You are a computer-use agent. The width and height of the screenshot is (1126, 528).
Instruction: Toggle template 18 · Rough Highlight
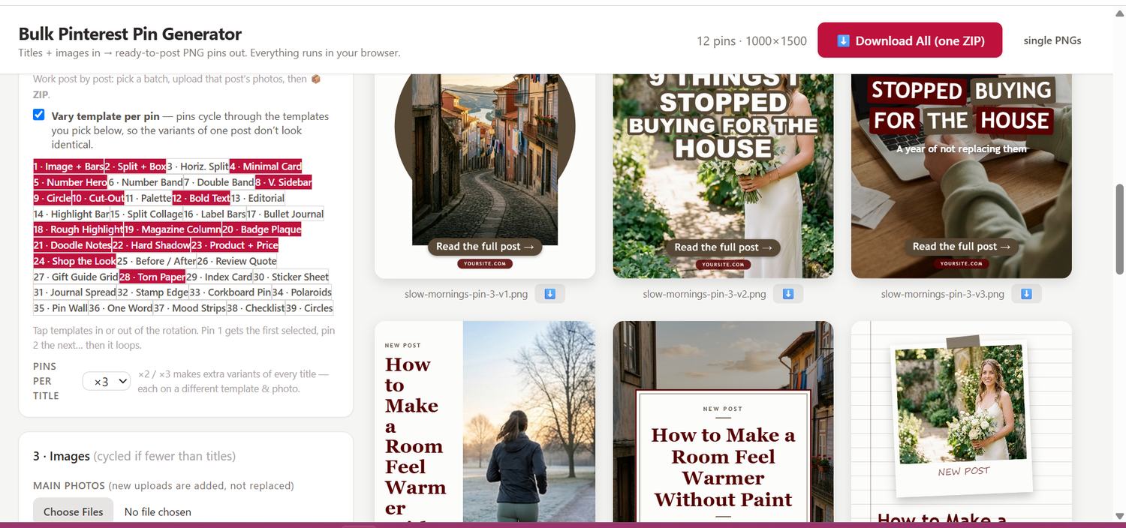pos(78,229)
